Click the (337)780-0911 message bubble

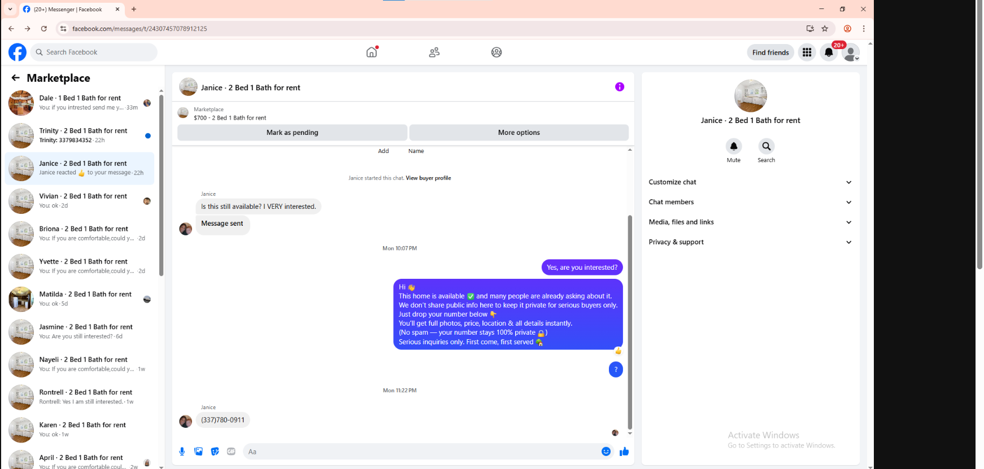(x=223, y=420)
